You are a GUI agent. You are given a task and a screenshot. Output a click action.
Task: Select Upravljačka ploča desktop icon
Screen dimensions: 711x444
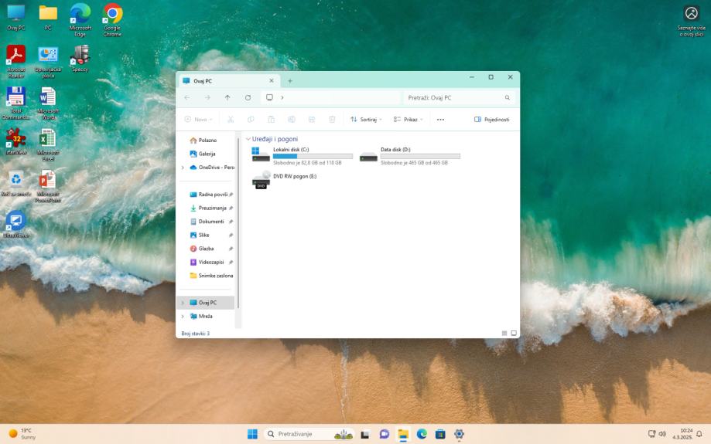[x=48, y=62]
